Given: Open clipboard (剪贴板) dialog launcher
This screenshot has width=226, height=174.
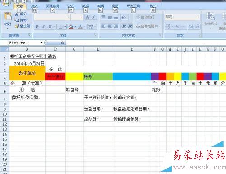Looking at the screenshot, I should (x=30, y=35).
